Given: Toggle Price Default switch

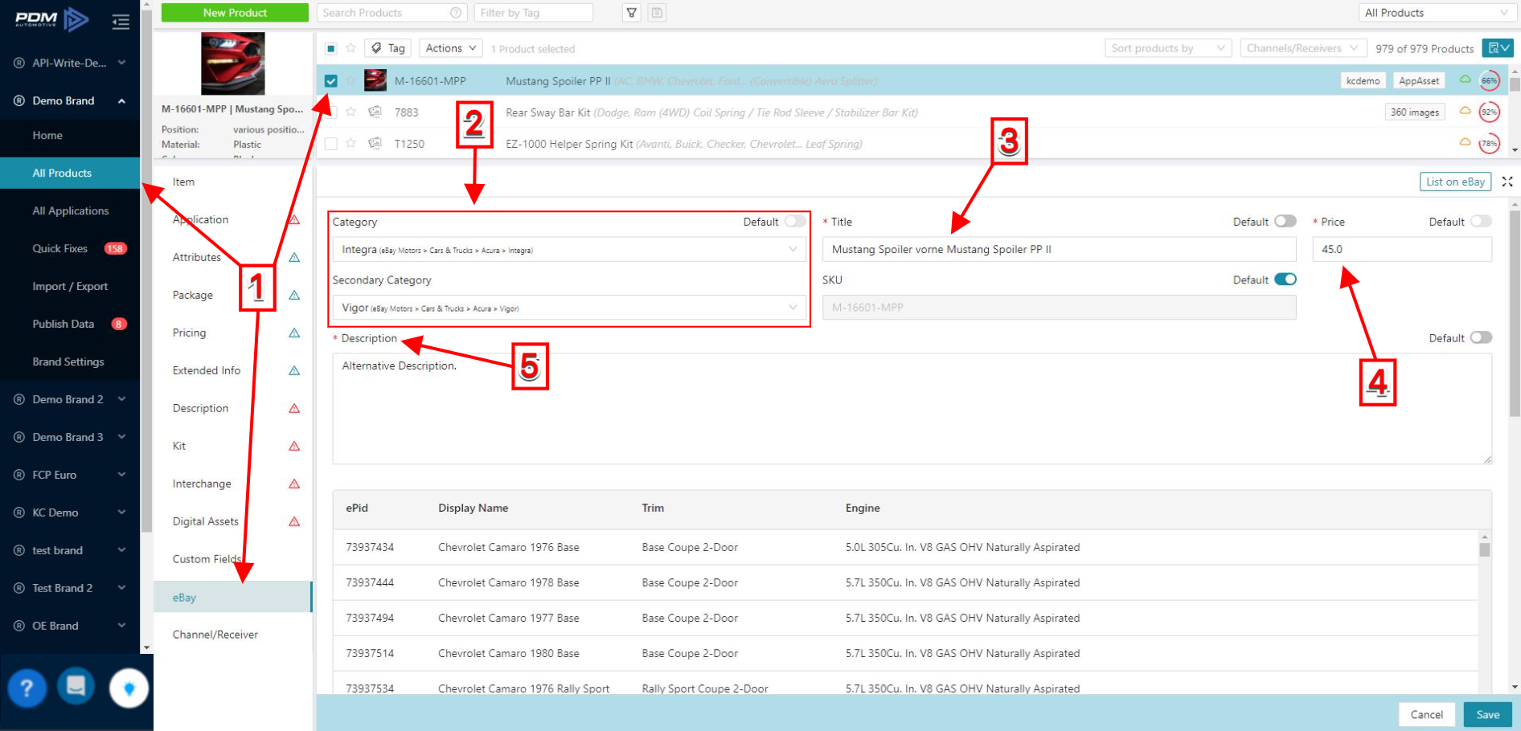Looking at the screenshot, I should click(1481, 221).
